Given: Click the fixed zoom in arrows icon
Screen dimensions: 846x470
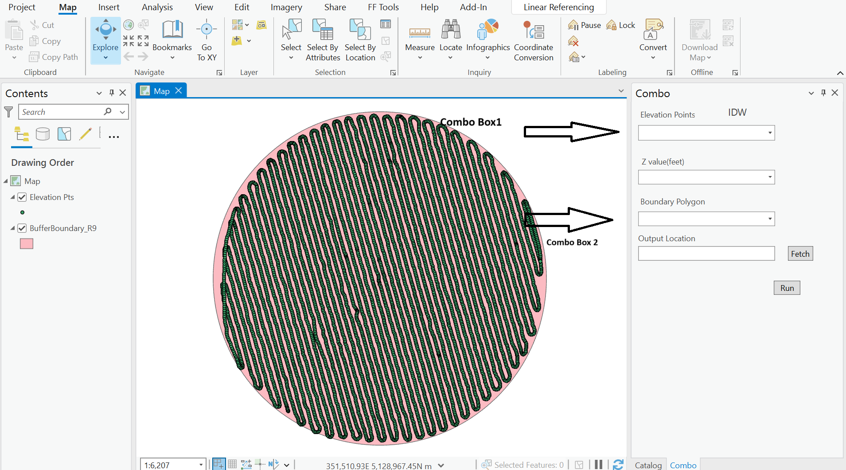Looking at the screenshot, I should [x=129, y=41].
